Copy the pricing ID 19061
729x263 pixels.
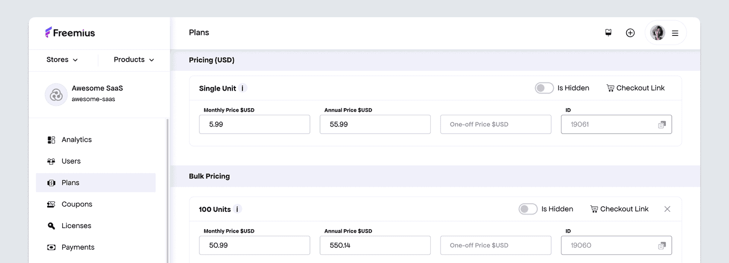(662, 124)
